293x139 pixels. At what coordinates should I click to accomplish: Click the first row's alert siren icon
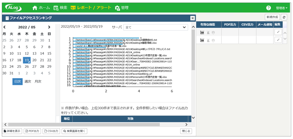click(x=208, y=32)
